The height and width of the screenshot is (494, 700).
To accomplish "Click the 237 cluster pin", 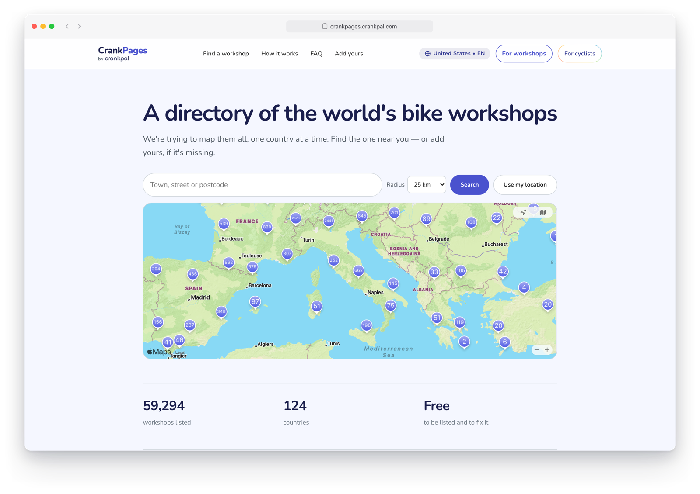I will 189,325.
